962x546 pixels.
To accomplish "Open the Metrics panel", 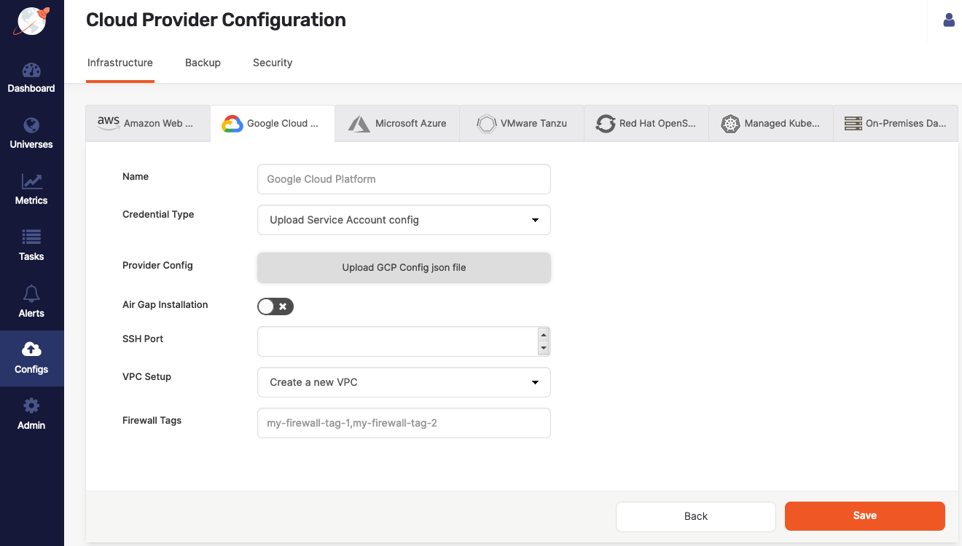I will pos(31,189).
